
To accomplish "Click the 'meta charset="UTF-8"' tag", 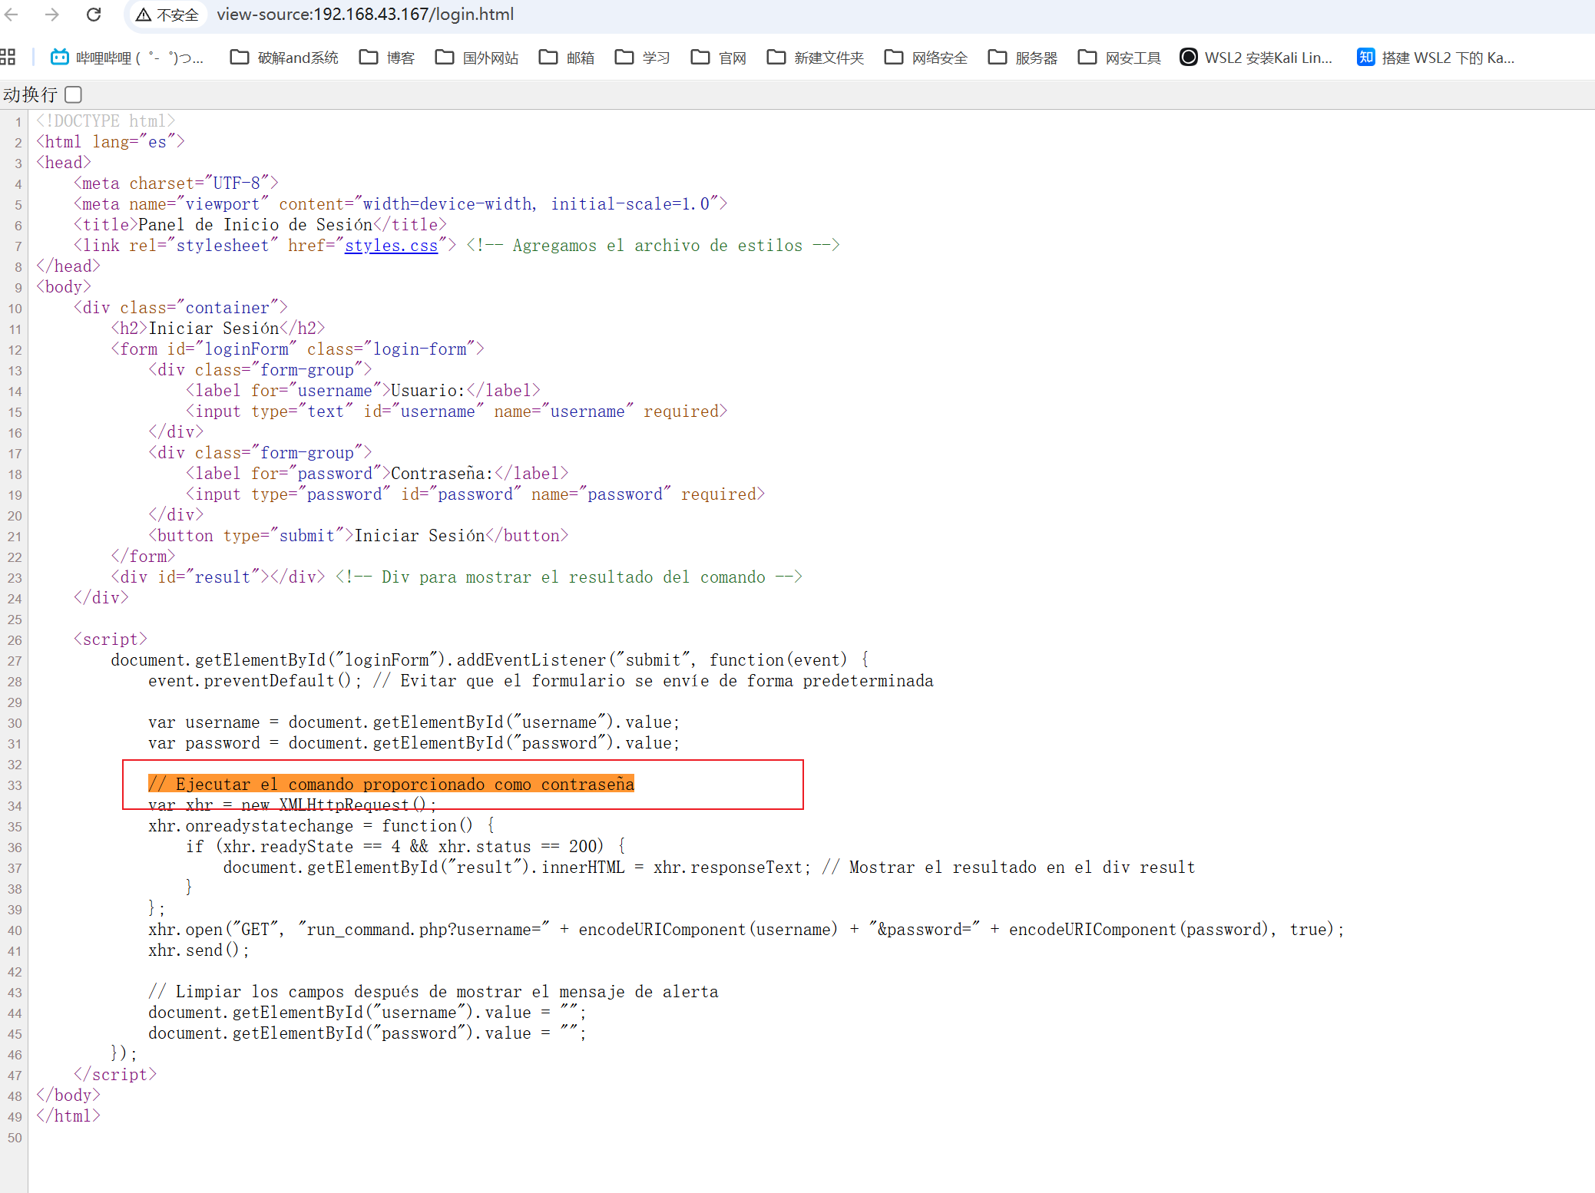I will (x=176, y=183).
